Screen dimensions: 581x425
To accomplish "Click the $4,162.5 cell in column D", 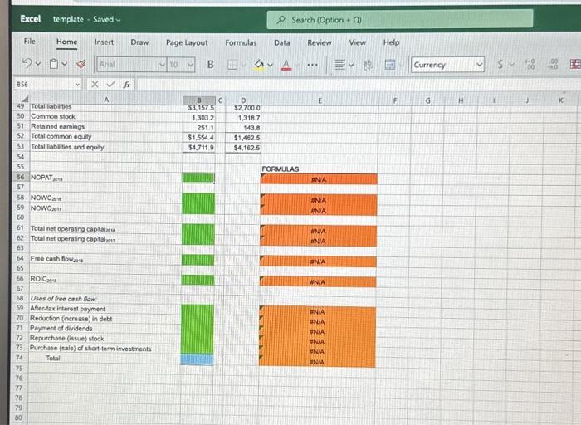I will pos(243,148).
